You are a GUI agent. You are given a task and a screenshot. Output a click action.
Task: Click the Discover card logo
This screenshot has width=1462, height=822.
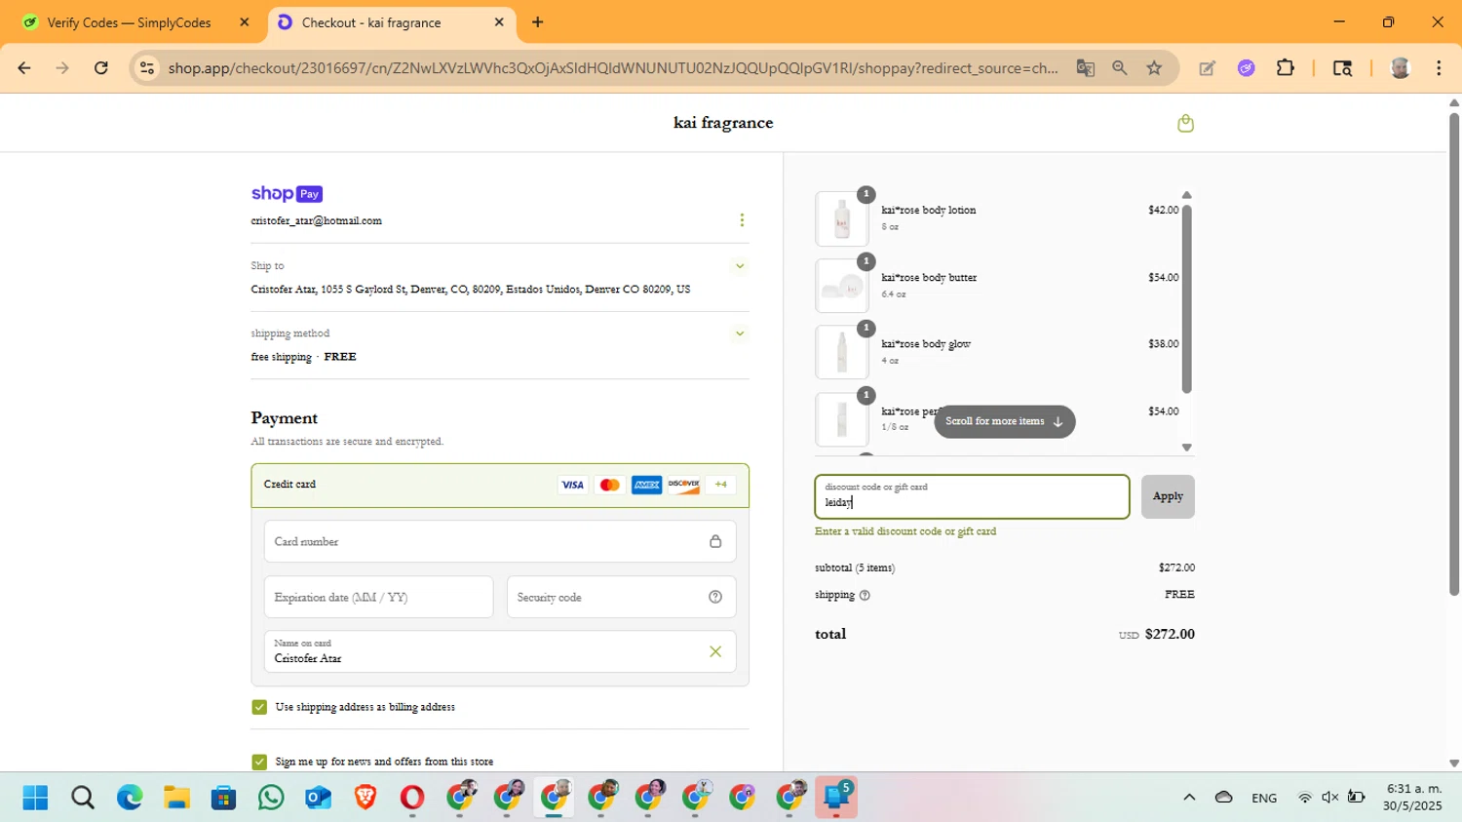(683, 485)
